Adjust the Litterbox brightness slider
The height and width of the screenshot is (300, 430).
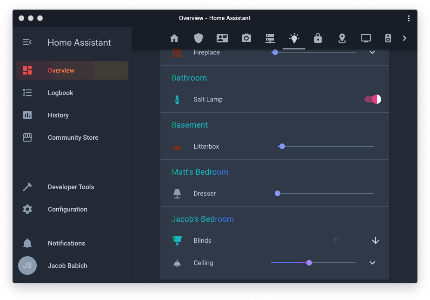pos(326,146)
